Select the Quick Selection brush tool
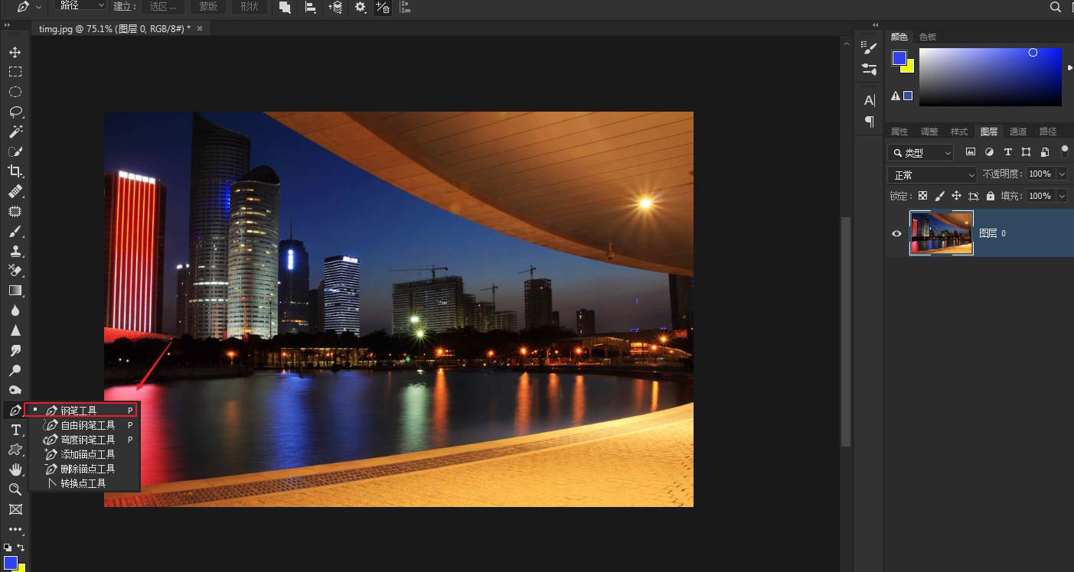1074x572 pixels. coord(15,151)
